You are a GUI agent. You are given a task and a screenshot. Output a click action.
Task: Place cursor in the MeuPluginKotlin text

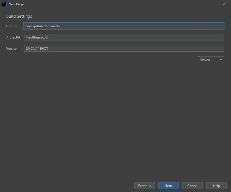(38, 37)
